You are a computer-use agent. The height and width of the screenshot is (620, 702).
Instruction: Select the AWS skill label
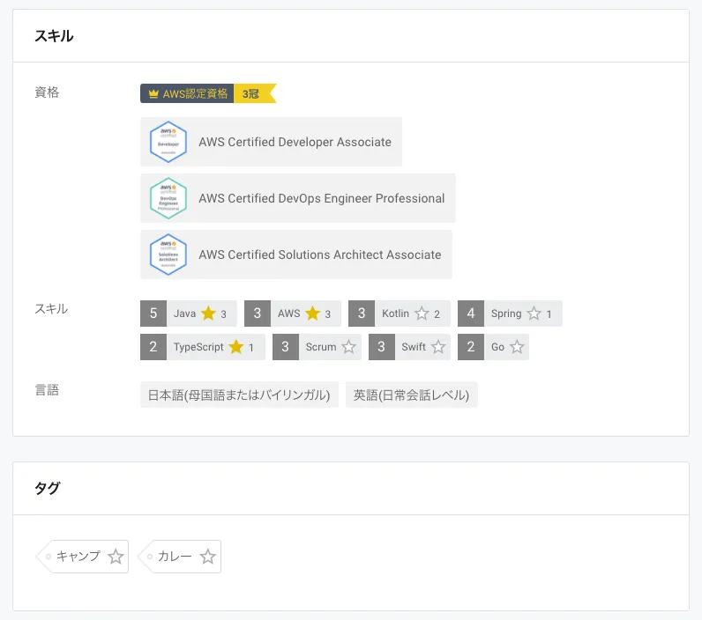tap(288, 314)
